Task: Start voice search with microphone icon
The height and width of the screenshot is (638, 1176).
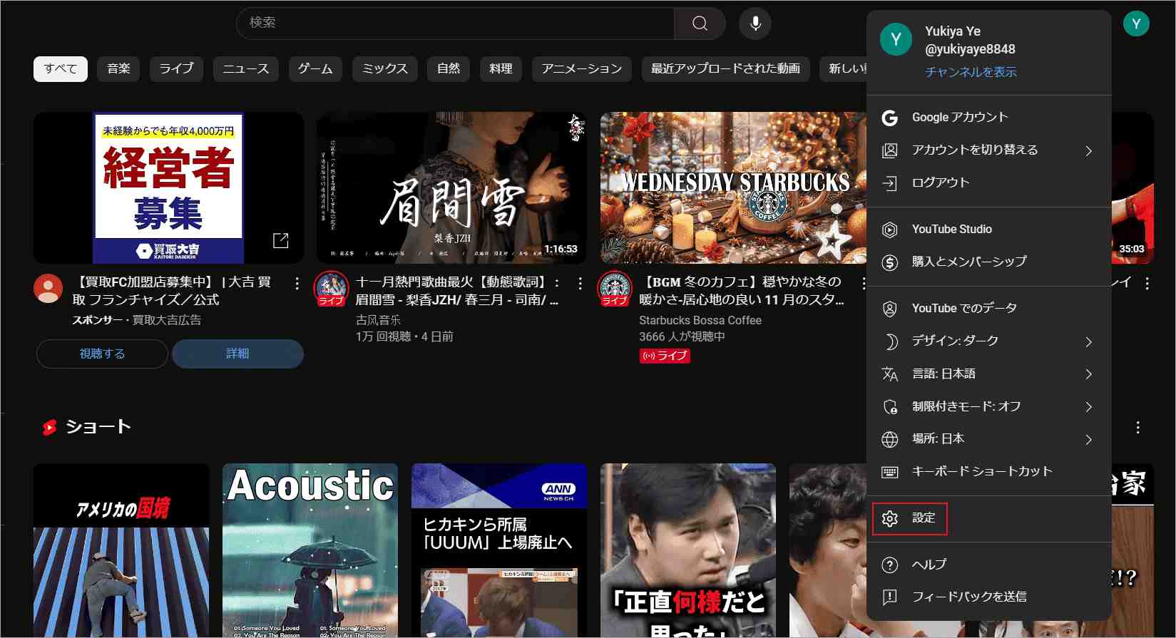Action: click(x=755, y=24)
